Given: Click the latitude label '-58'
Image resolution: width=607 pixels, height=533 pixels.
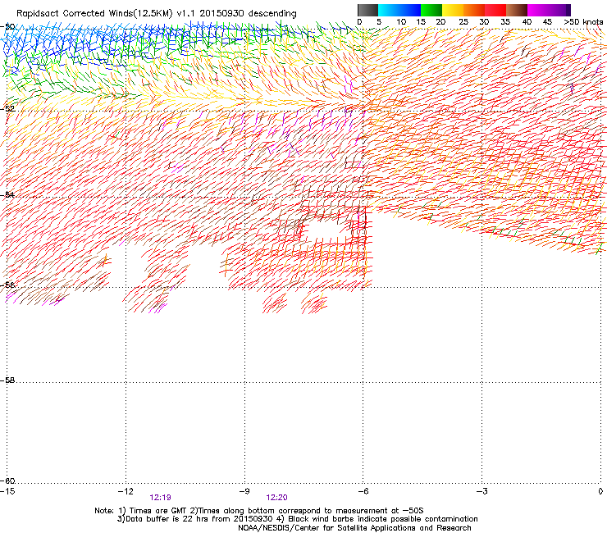Looking at the screenshot, I should point(7,380).
